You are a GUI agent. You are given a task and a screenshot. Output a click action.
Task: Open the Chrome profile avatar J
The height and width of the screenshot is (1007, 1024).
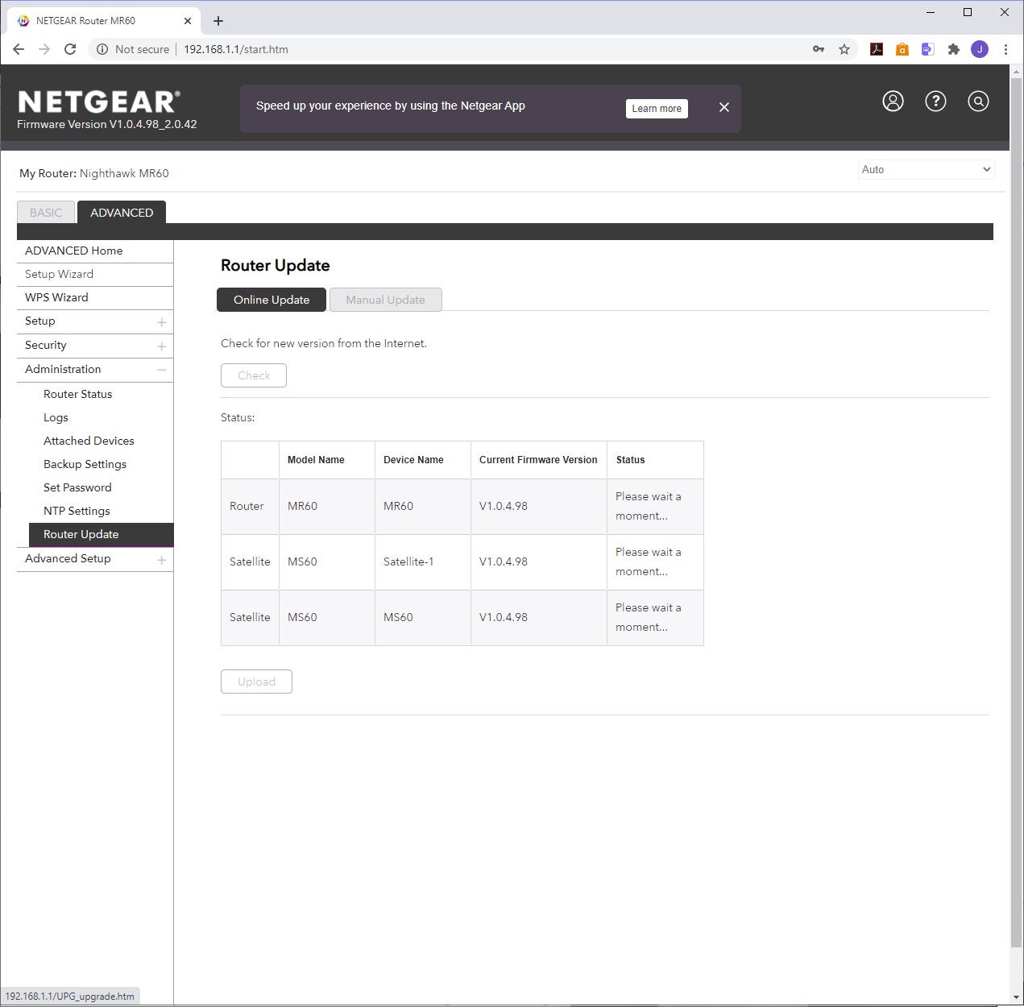[980, 49]
